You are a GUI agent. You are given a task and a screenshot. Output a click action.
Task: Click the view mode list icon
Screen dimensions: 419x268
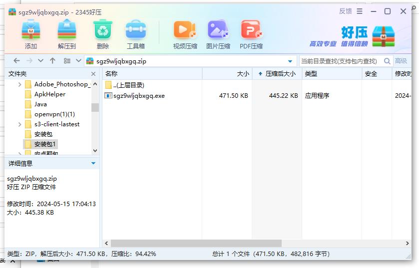coord(67,61)
